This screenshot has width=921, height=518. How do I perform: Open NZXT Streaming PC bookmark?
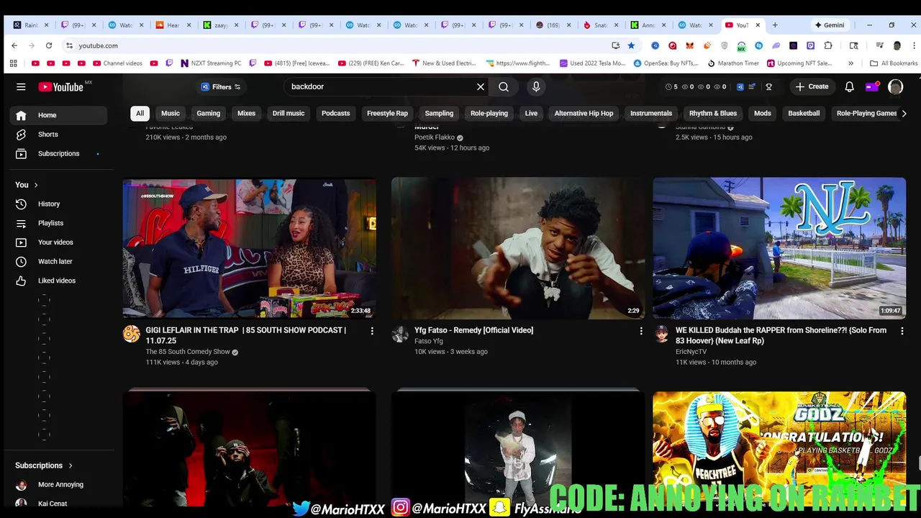coord(211,63)
